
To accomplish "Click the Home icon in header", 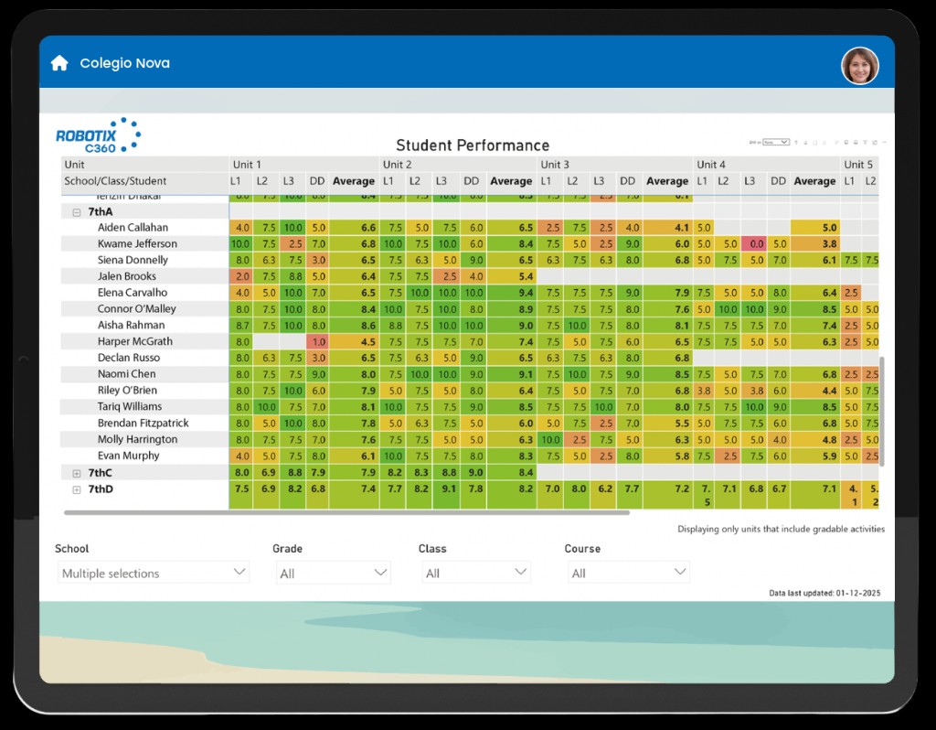I will 59,63.
